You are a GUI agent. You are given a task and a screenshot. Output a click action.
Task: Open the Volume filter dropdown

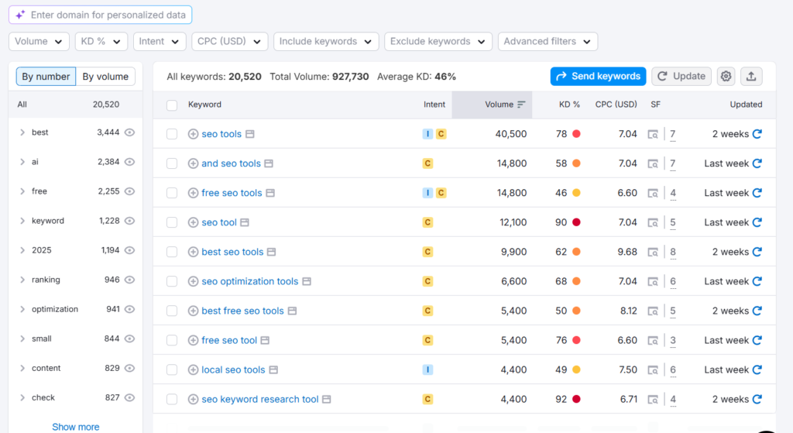pos(39,42)
